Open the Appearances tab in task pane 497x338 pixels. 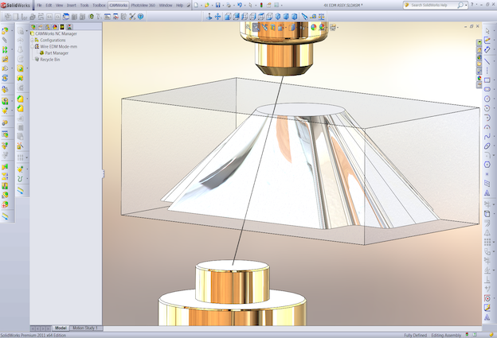(479, 78)
